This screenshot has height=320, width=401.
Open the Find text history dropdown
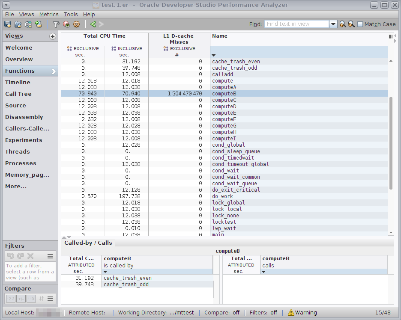point(333,24)
